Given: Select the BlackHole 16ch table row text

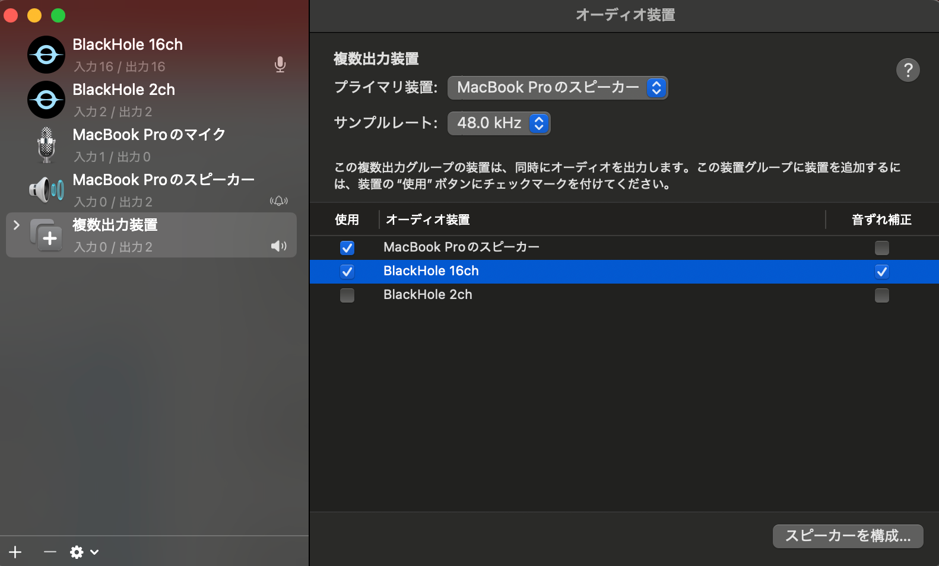Looking at the screenshot, I should 431,271.
